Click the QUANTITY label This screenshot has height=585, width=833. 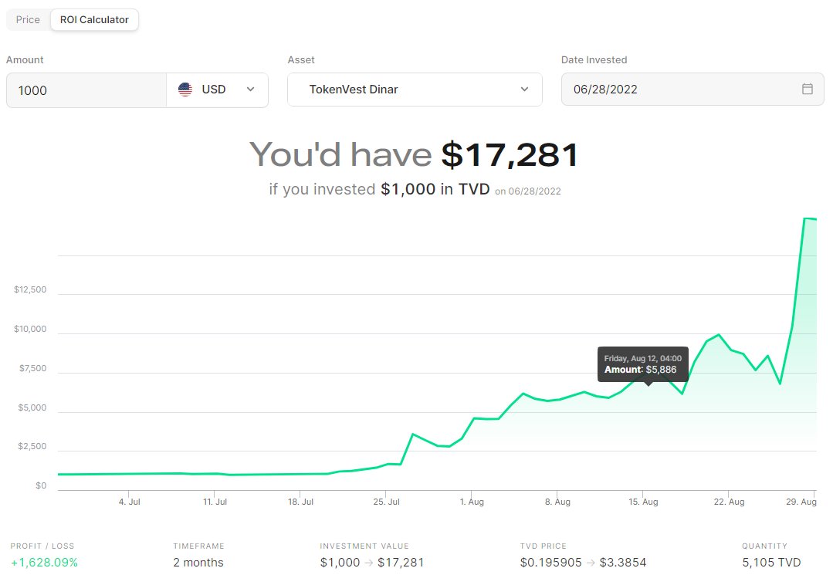(x=764, y=546)
